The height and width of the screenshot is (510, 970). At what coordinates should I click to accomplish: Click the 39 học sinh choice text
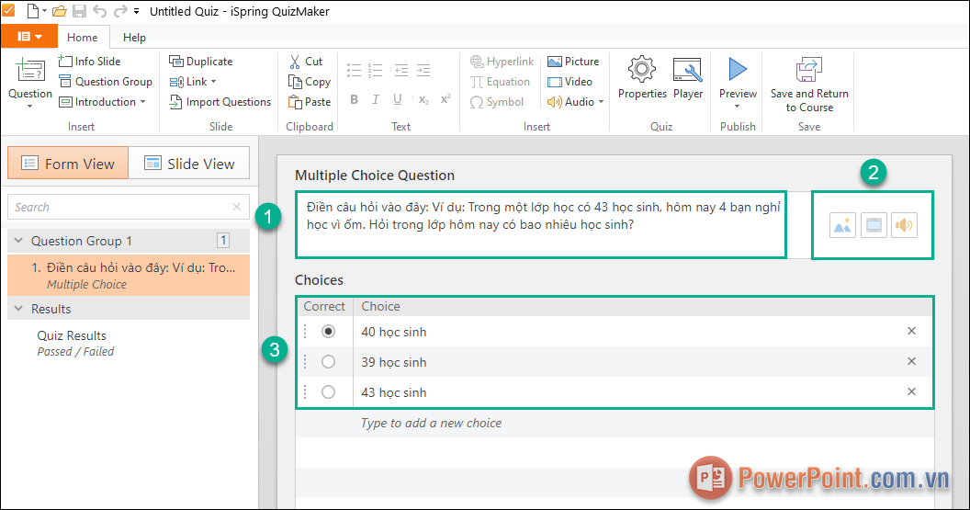394,362
